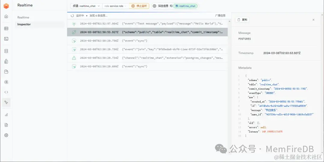
Task: Click the 发现 6 条信息 count text
Action: point(98,16)
